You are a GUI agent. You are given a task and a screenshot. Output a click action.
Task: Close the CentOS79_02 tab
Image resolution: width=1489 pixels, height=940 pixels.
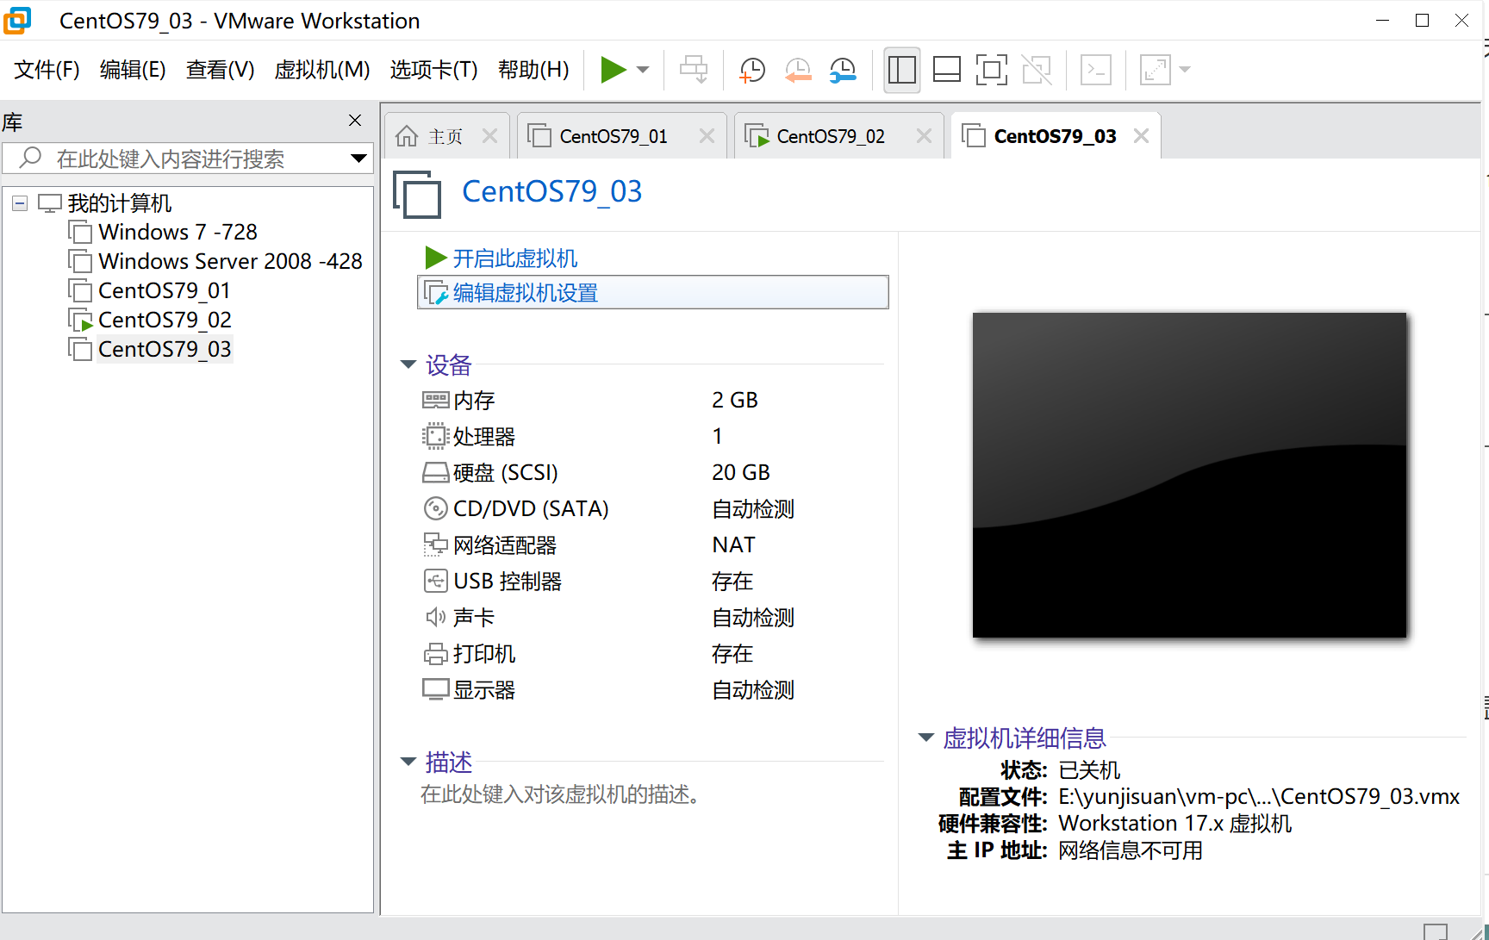point(924,136)
